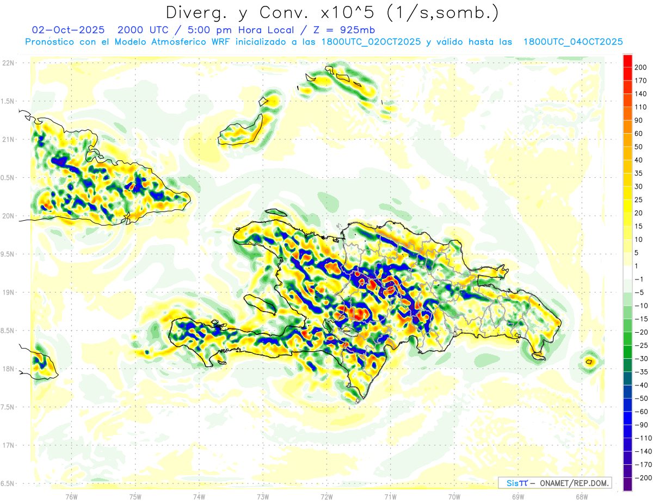
Task: Click the 'ONAMET/REP.DOM.' credit label
Action: (x=574, y=483)
